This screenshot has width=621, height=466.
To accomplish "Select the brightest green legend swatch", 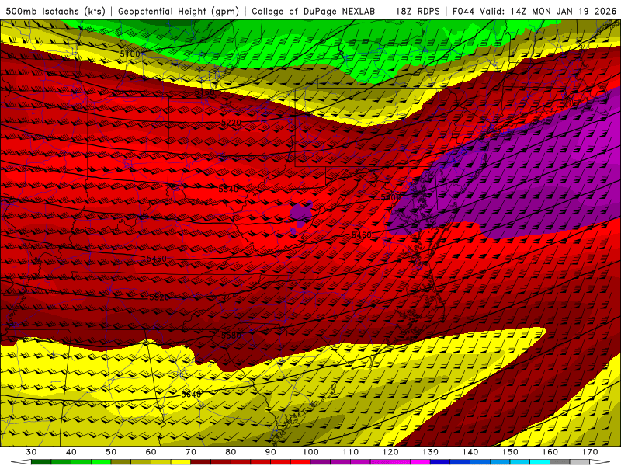I will click(101, 461).
